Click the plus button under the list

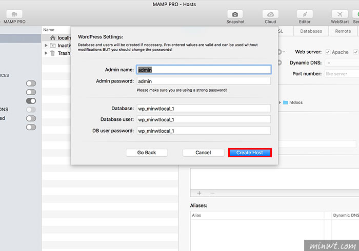tap(199, 193)
